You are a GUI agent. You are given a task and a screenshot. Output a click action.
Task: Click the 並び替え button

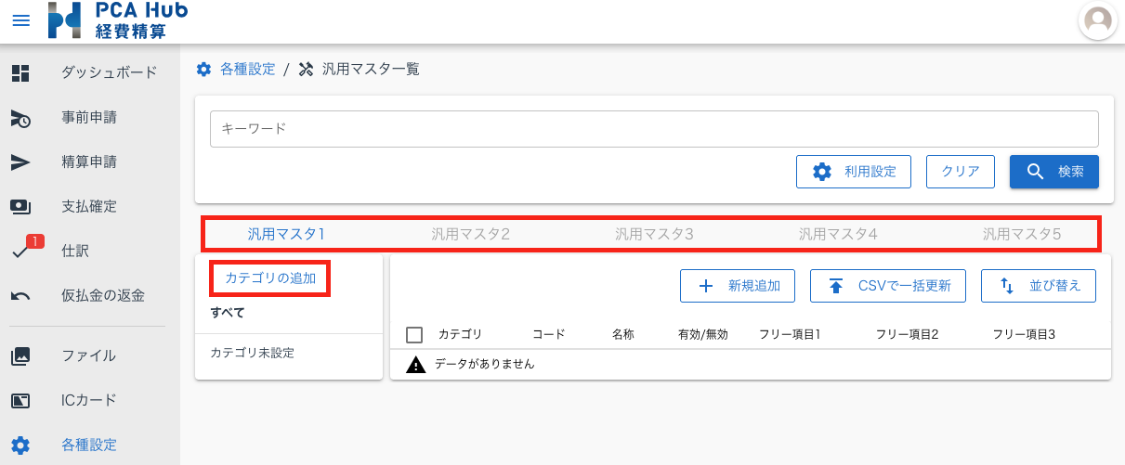click(x=1039, y=286)
